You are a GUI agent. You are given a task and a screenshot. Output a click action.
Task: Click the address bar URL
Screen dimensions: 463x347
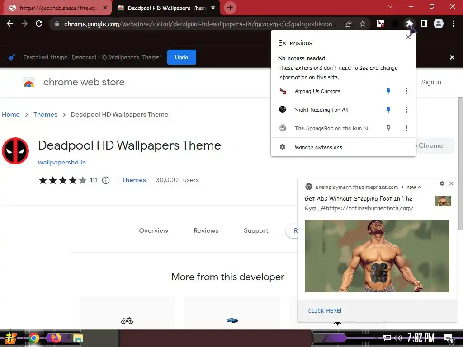click(200, 24)
